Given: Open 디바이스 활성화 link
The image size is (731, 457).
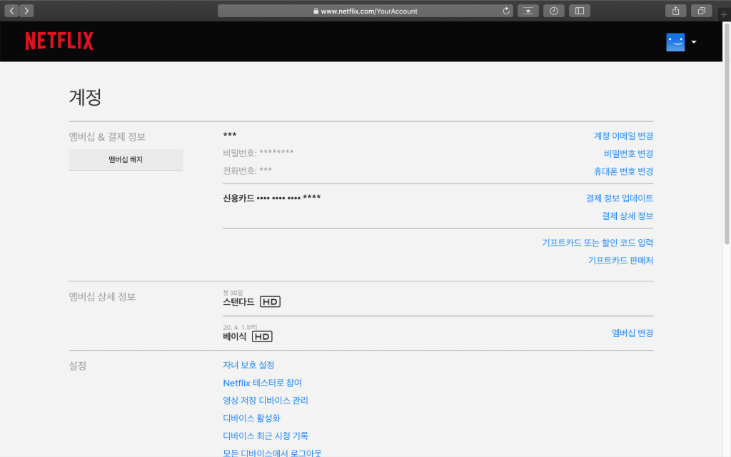Looking at the screenshot, I should click(252, 418).
